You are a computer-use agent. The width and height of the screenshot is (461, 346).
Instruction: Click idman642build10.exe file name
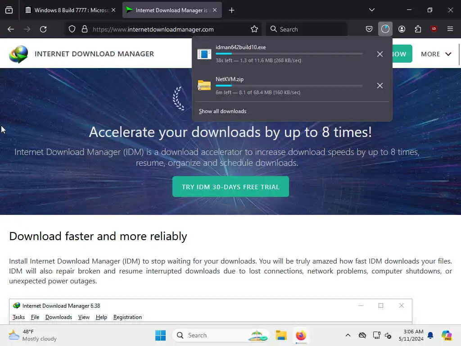(x=240, y=47)
